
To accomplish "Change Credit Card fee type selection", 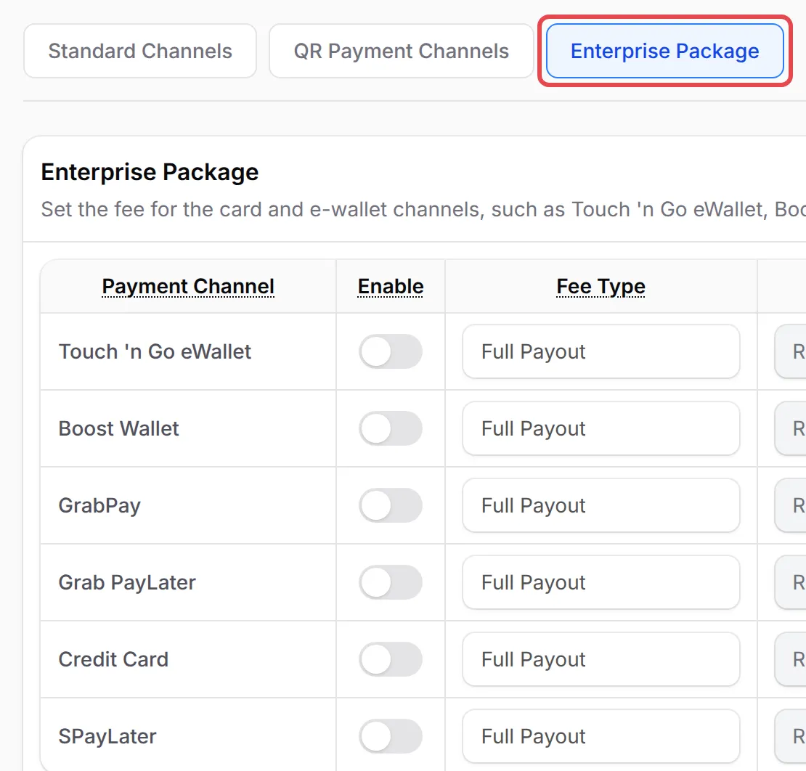I will pyautogui.click(x=601, y=659).
